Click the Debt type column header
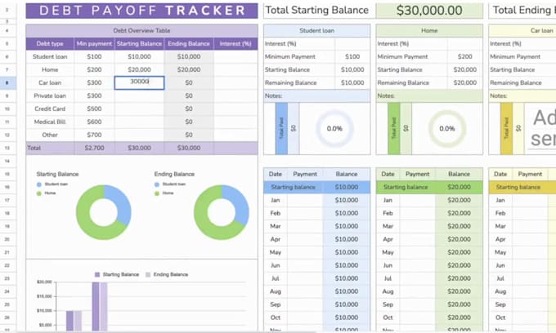The height and width of the screenshot is (333, 556). 50,44
